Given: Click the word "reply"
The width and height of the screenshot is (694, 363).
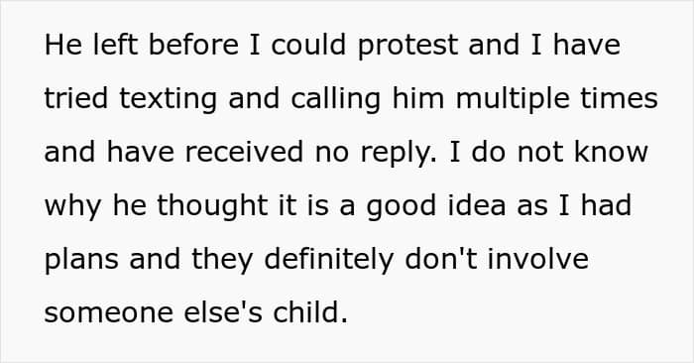Looking at the screenshot, I should pos(395,154).
